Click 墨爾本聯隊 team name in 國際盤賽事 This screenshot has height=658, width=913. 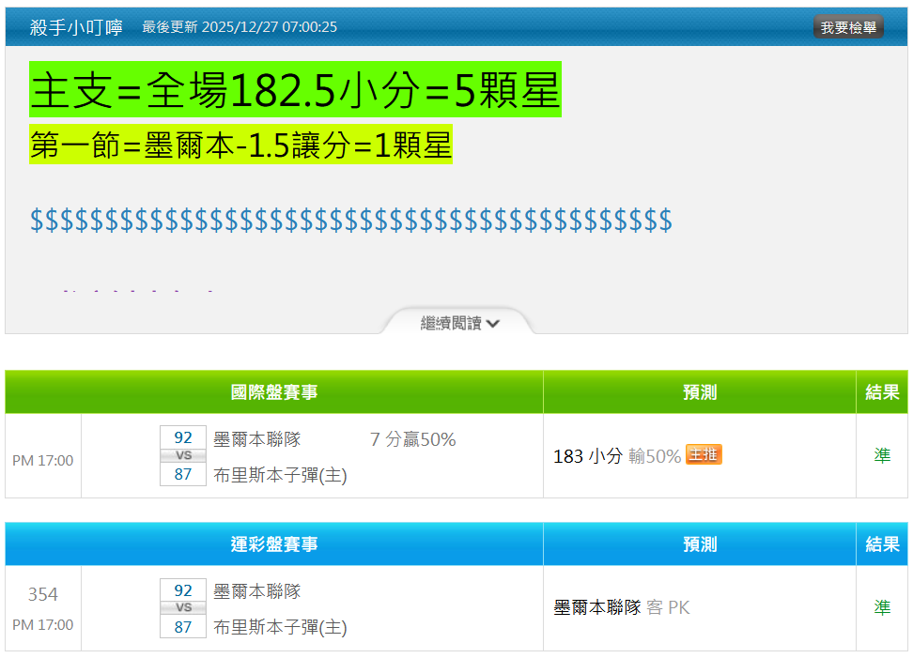[257, 439]
